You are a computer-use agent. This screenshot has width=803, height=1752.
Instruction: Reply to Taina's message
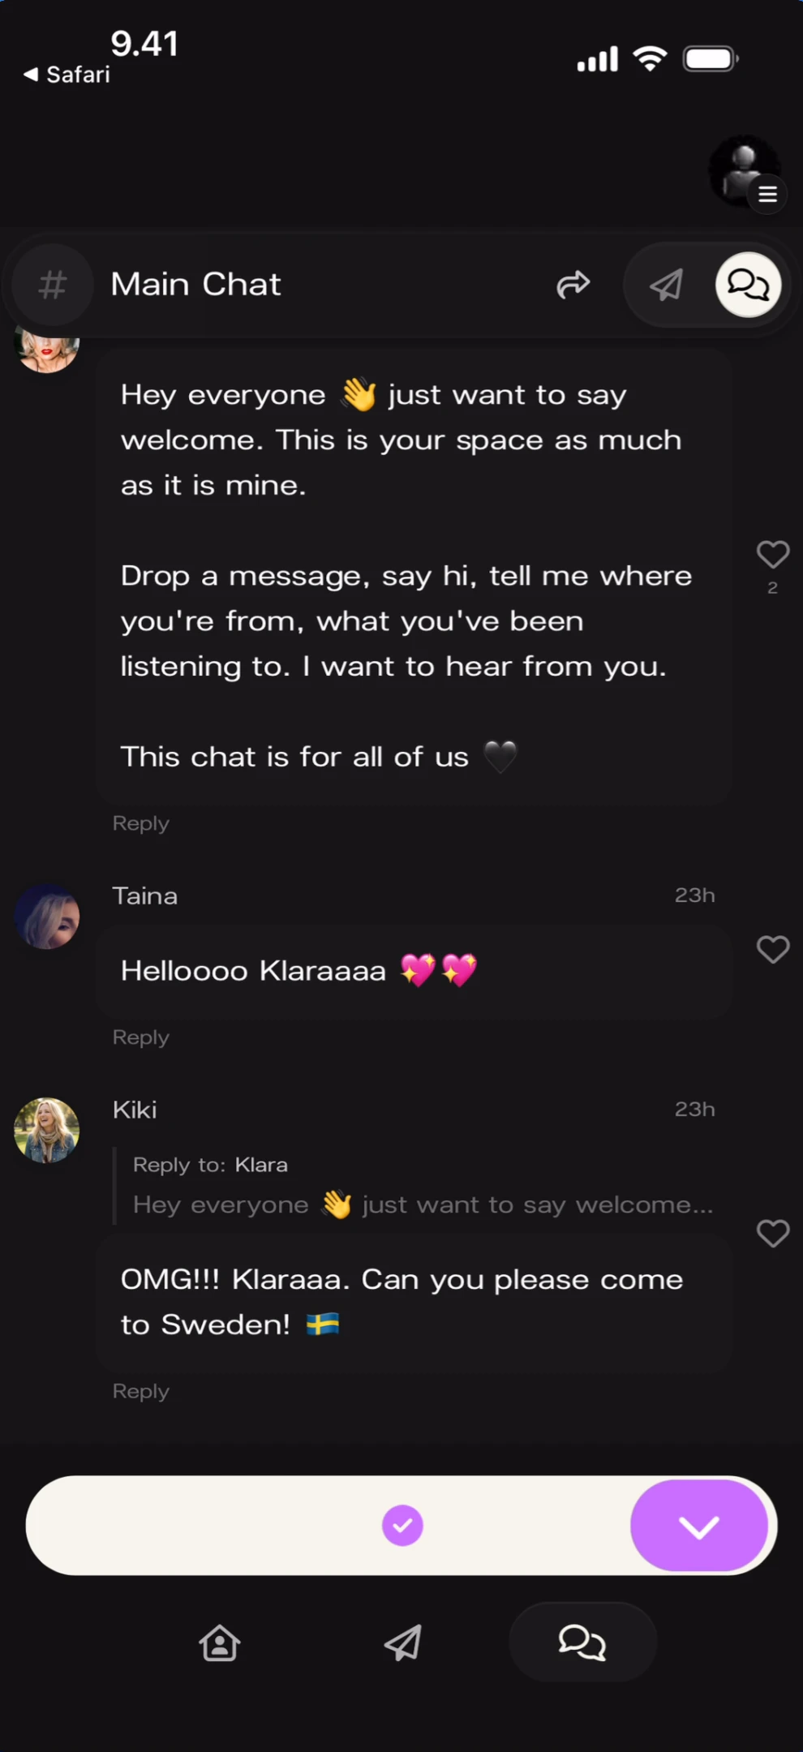tap(140, 1037)
